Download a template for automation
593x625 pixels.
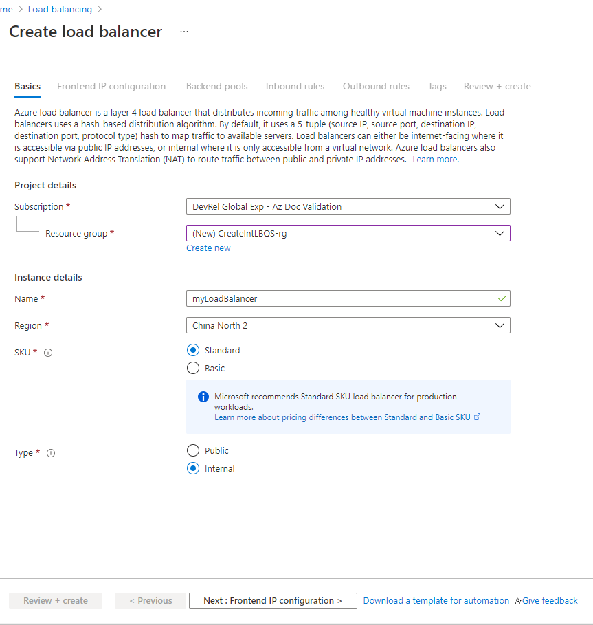(436, 600)
